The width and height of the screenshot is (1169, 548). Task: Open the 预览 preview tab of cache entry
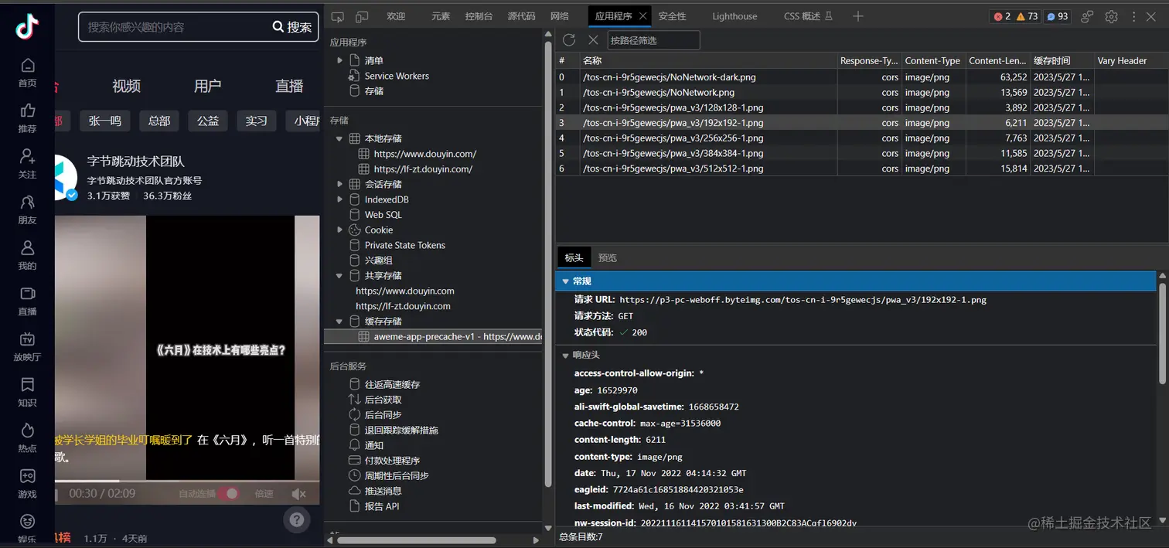pyautogui.click(x=608, y=257)
